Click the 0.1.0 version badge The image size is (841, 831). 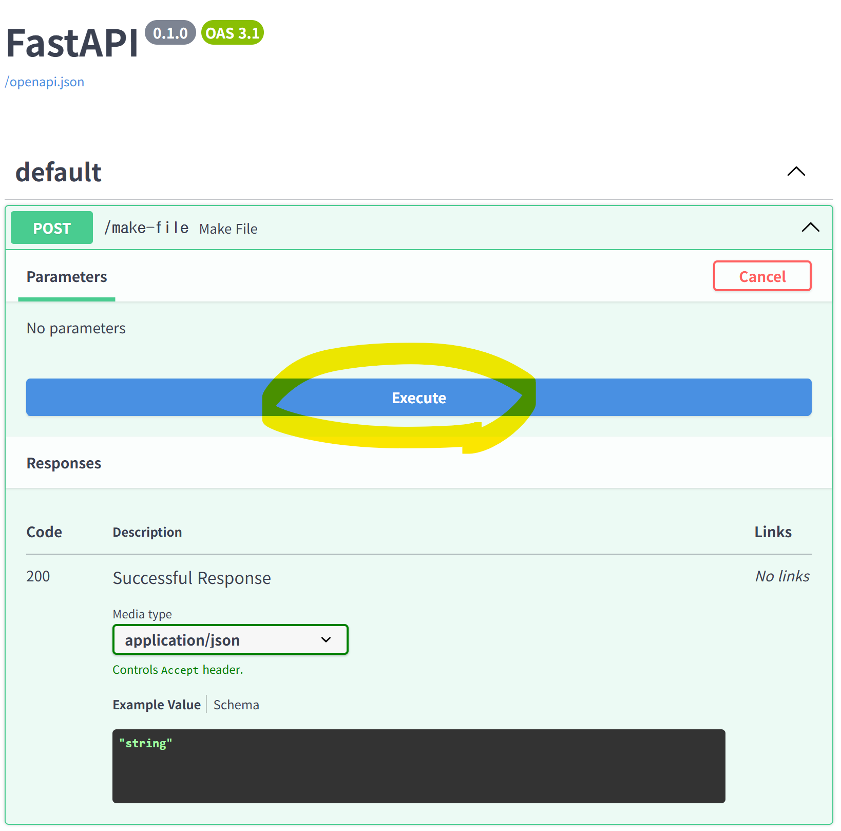click(170, 33)
